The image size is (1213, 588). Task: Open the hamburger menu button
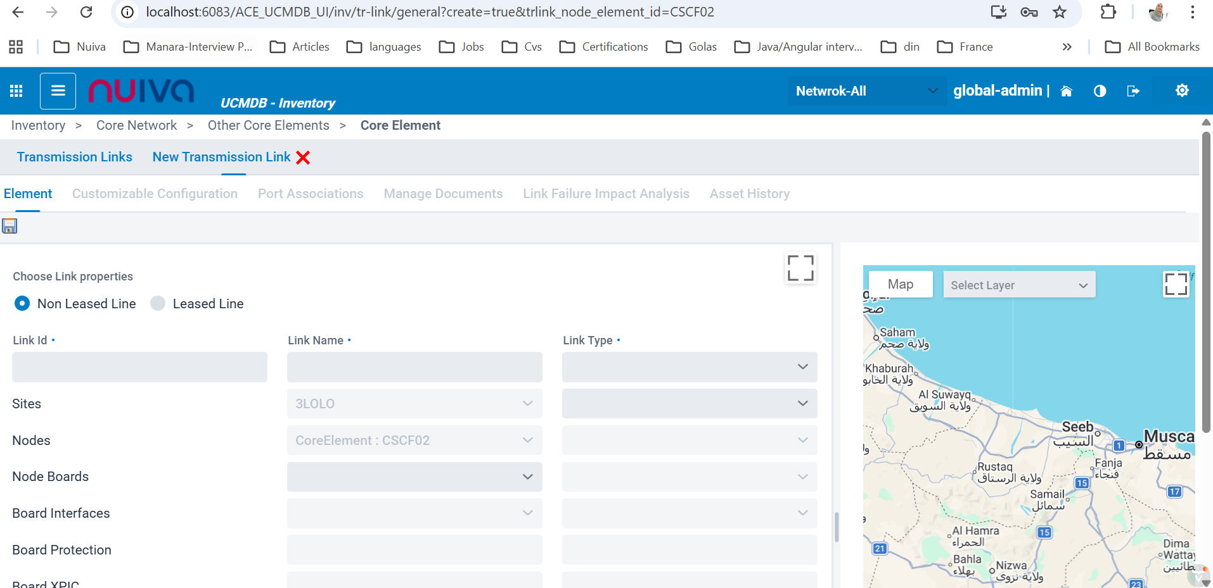pyautogui.click(x=58, y=91)
